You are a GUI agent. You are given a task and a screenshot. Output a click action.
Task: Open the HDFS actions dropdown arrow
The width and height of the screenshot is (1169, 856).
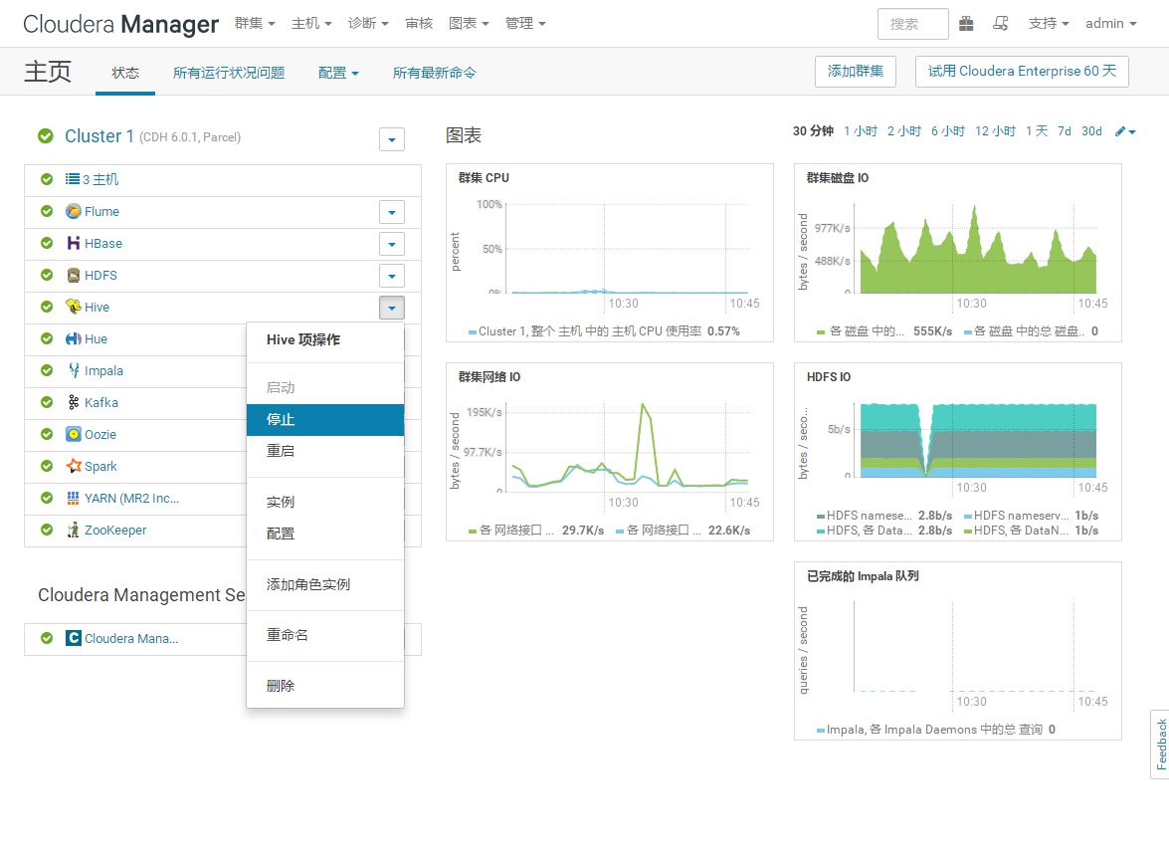(392, 276)
